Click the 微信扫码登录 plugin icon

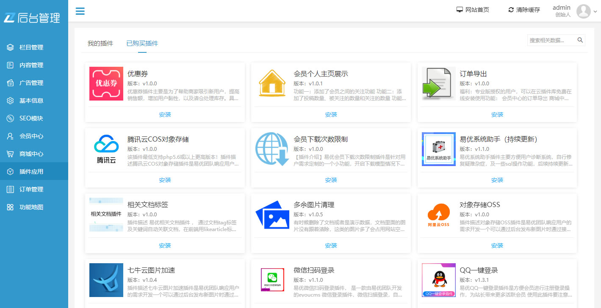tap(272, 279)
